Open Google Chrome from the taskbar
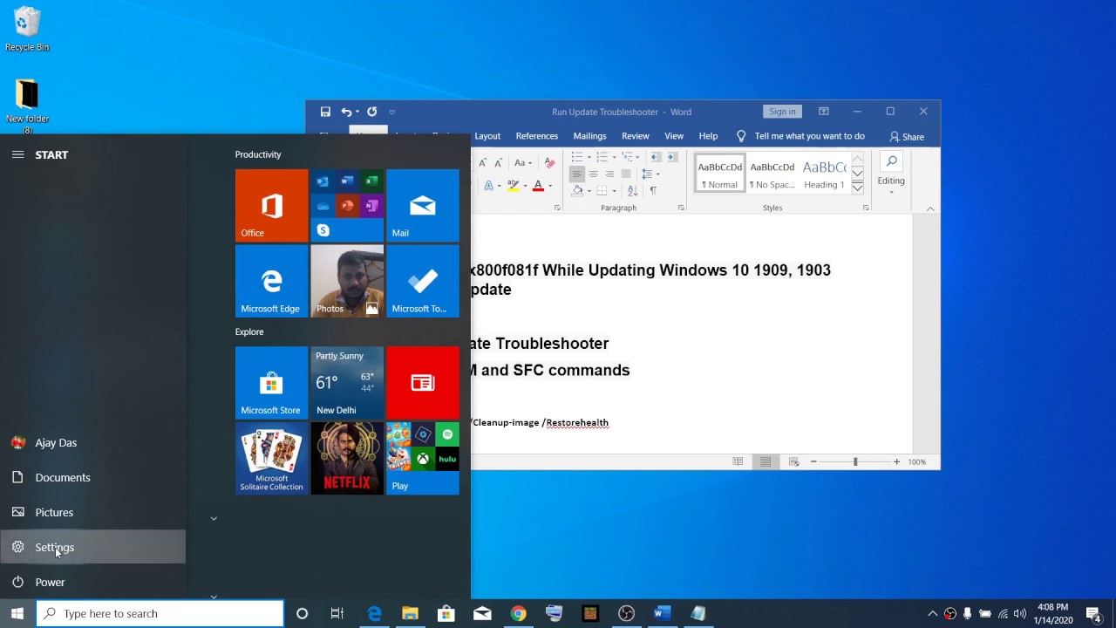Image resolution: width=1116 pixels, height=628 pixels. 518,613
